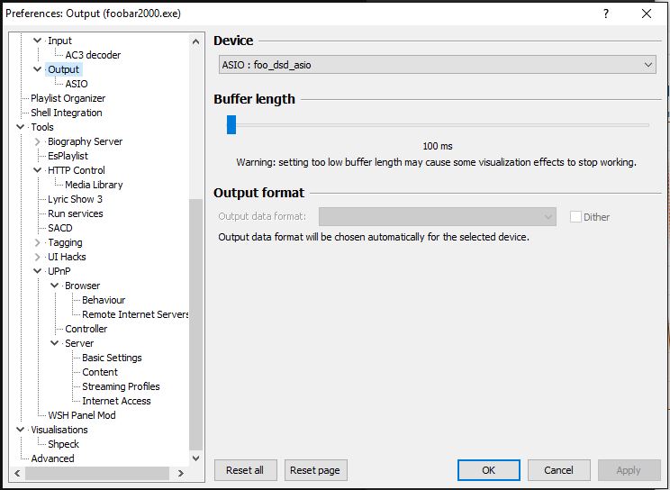Collapse the Tools tree node
The image size is (670, 490).
(20, 127)
